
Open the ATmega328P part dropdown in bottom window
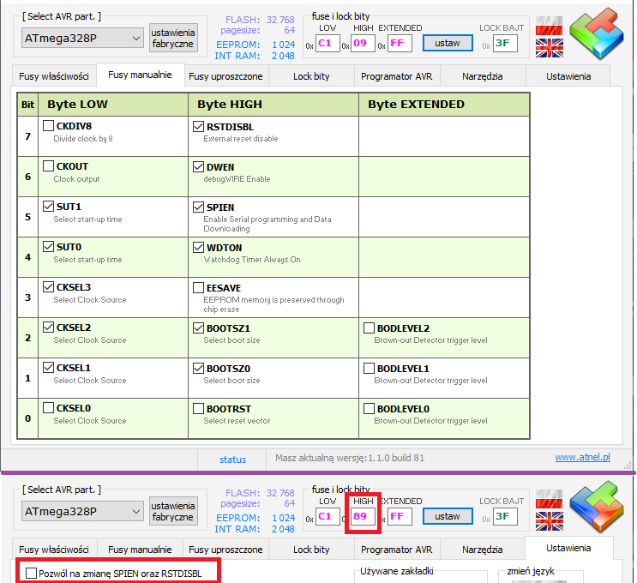pyautogui.click(x=82, y=512)
